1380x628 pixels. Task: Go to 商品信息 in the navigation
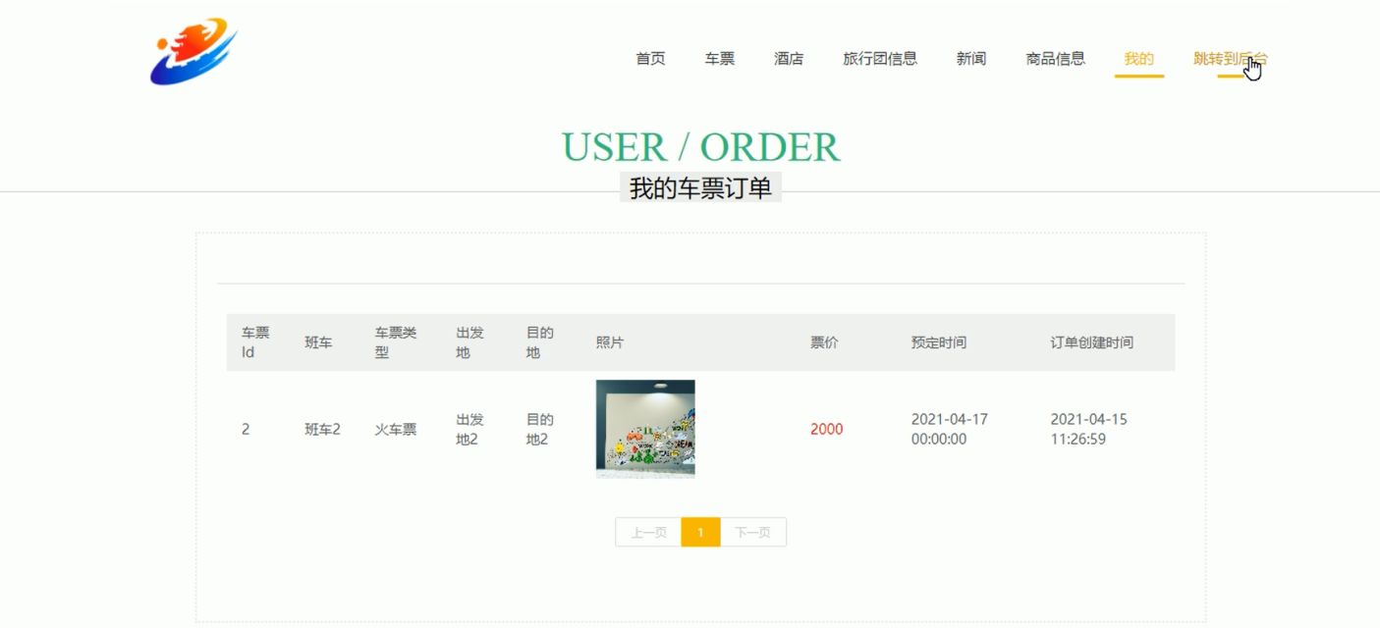1056,59
